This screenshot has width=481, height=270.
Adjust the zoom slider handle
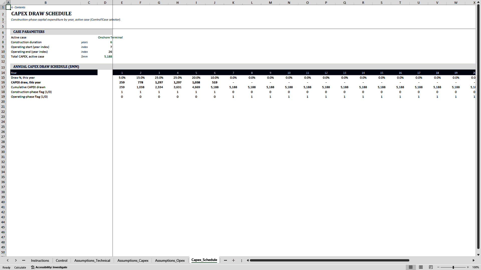453,267
